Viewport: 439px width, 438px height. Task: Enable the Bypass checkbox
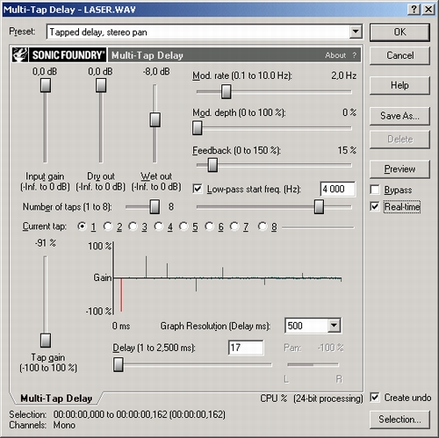pyautogui.click(x=375, y=190)
